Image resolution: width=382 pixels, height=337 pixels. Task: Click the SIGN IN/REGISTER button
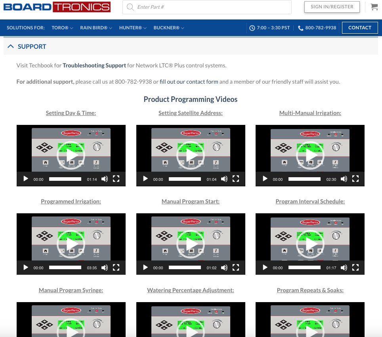[332, 7]
